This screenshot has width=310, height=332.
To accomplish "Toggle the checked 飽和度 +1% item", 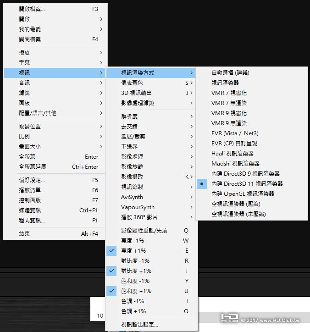I will (x=152, y=291).
